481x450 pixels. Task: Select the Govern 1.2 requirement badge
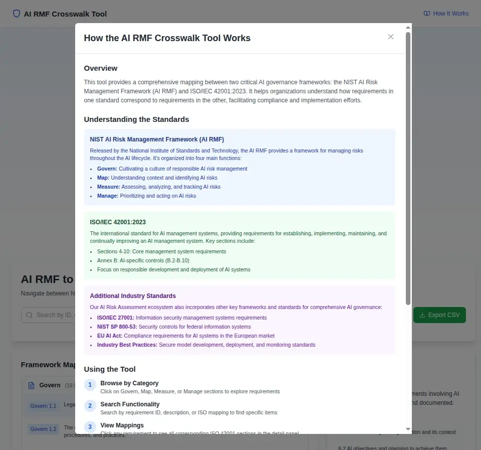coord(43,429)
